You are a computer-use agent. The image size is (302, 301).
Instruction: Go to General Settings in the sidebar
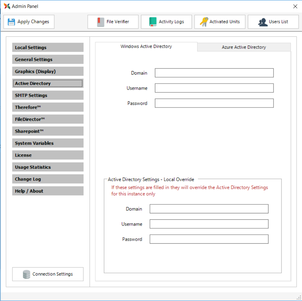coord(48,59)
